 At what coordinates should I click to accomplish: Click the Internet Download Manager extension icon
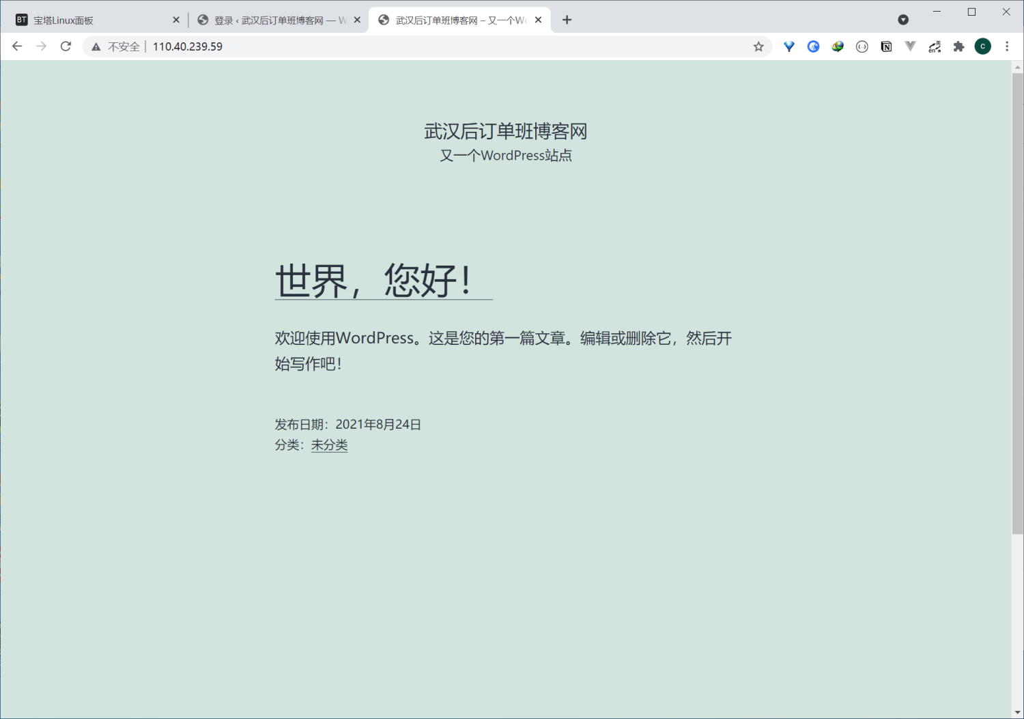838,46
